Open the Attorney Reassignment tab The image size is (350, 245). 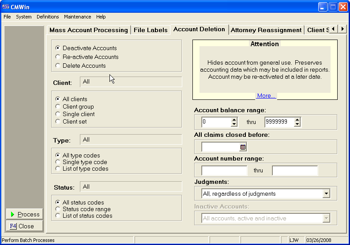pyautogui.click(x=266, y=30)
